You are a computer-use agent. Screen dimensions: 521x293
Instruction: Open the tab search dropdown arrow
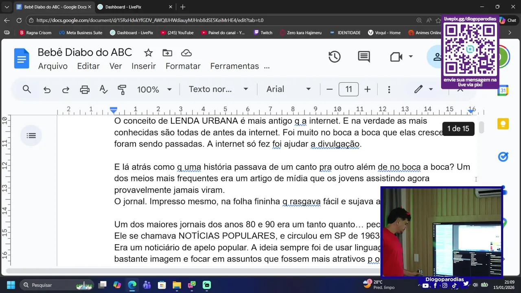[7, 7]
